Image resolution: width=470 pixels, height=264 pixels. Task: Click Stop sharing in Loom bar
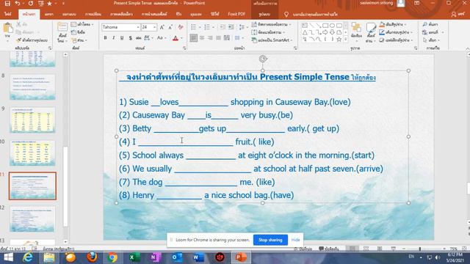coord(270,240)
